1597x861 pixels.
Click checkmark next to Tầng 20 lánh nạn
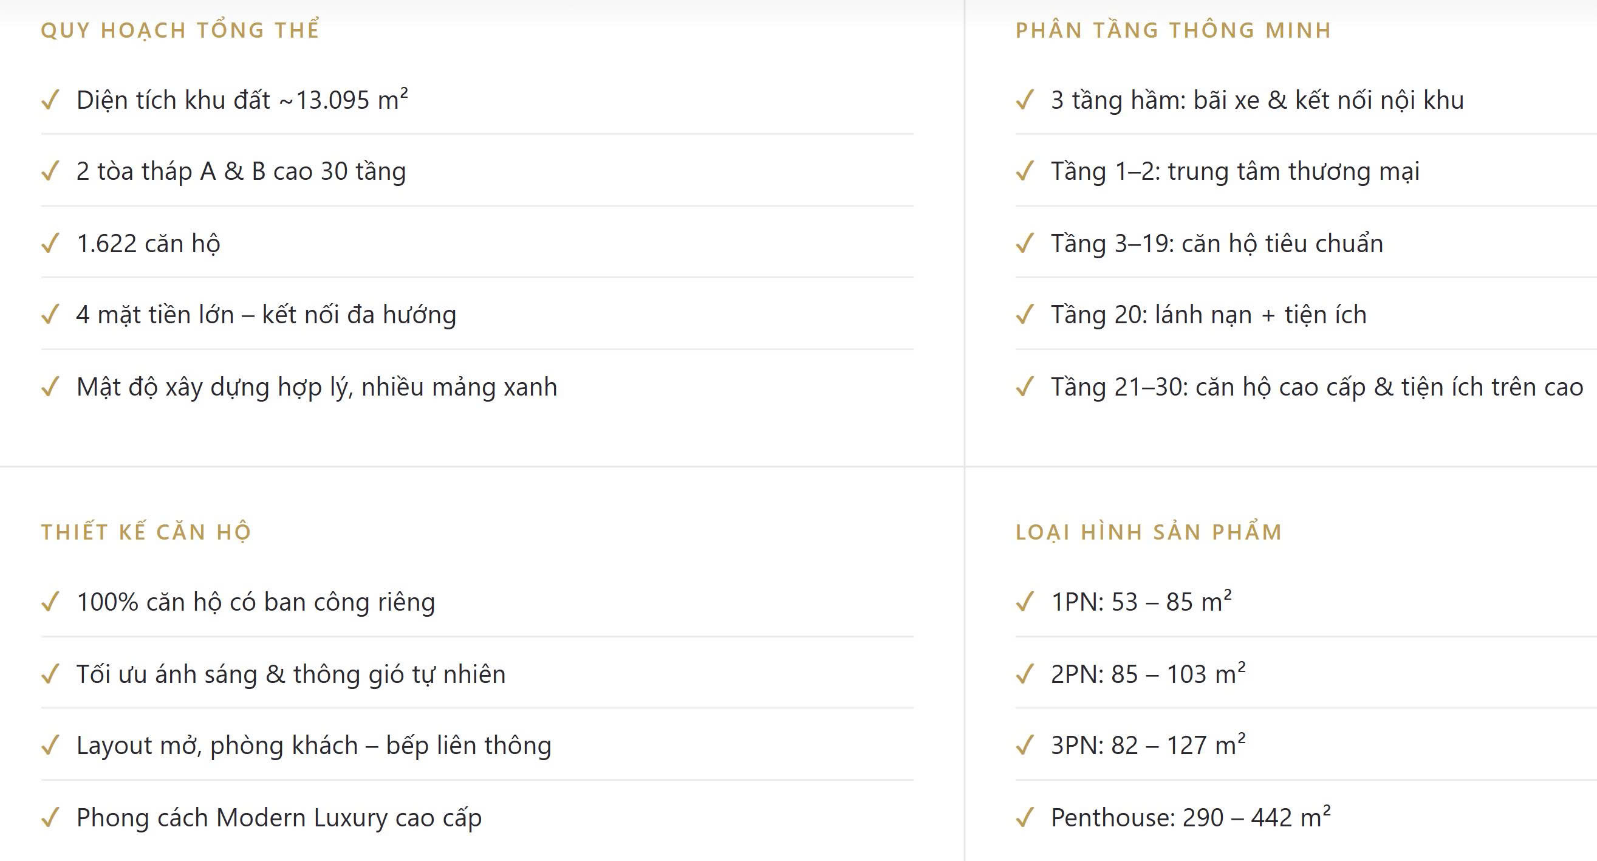(x=1025, y=315)
